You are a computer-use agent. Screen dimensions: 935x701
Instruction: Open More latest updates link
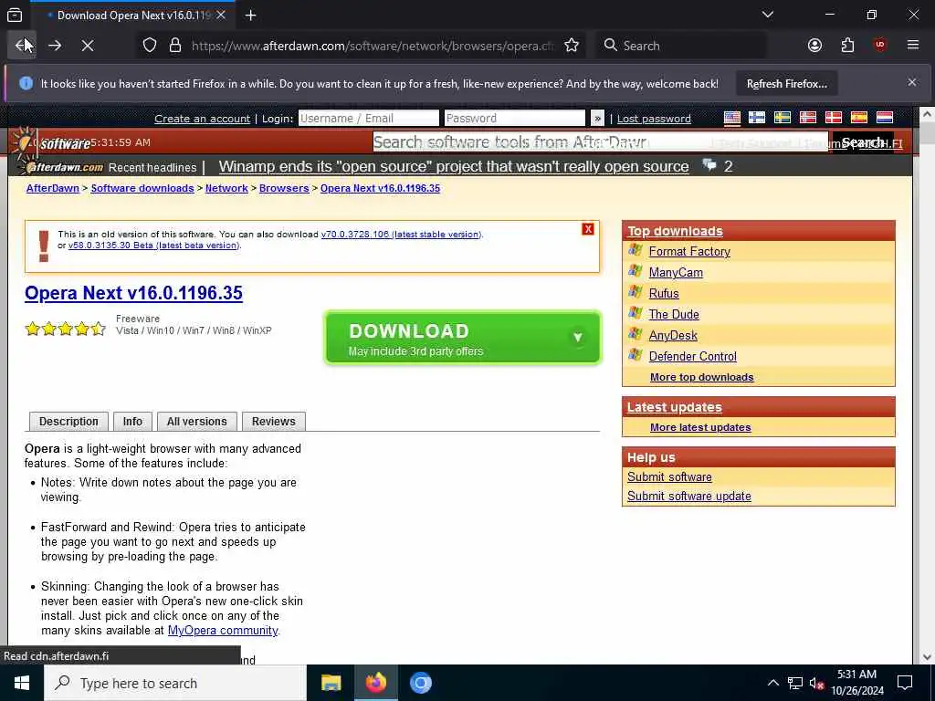tap(700, 427)
